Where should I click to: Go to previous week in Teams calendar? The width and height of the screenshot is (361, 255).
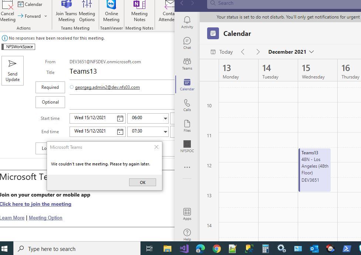pos(243,52)
